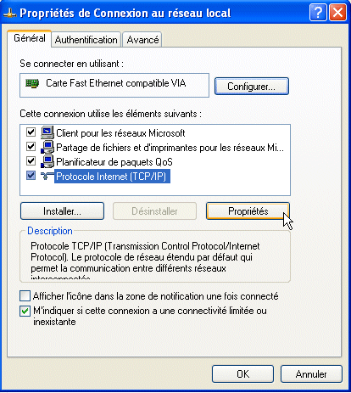The height and width of the screenshot is (393, 351).
Task: Click the Planificateur de paquets QoS icon
Action: pyautogui.click(x=47, y=161)
